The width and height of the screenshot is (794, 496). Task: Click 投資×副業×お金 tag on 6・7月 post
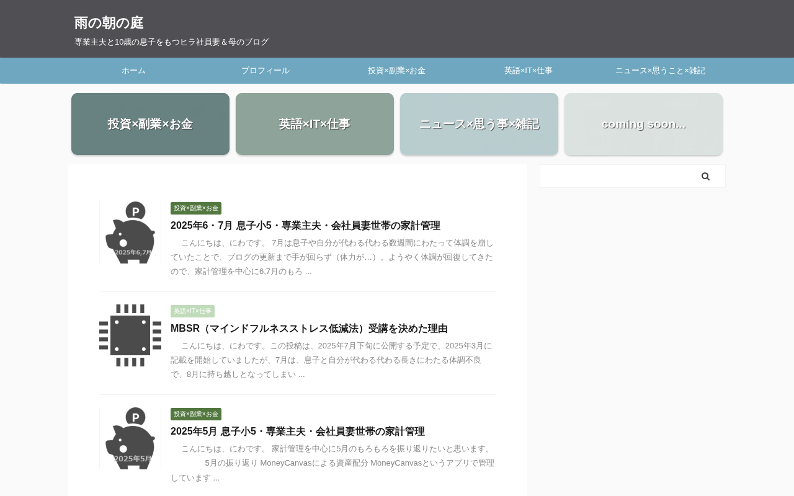[196, 208]
